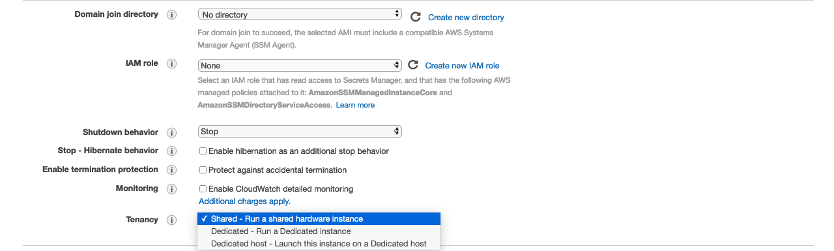Pick Dedicated host tenancy option
Image resolution: width=834 pixels, height=251 pixels.
click(x=319, y=244)
